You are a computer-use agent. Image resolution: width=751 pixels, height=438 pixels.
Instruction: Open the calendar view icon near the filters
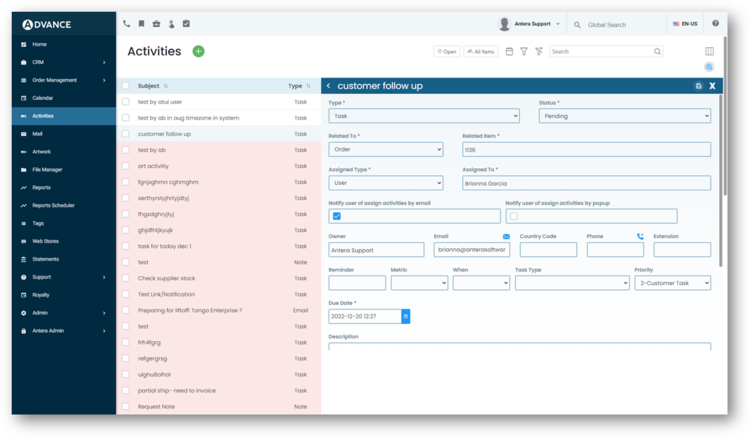(x=509, y=51)
